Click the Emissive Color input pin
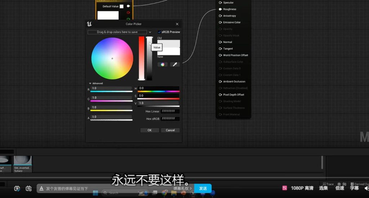 220,22
